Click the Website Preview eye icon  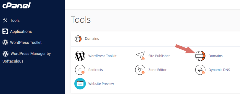coord(80,84)
